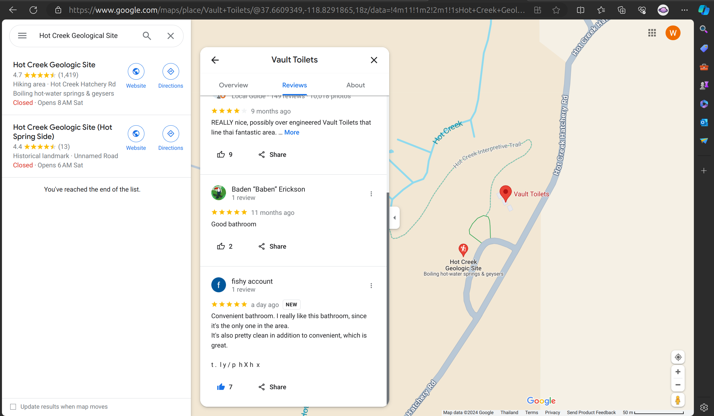
Task: Switch to the Overview tab
Action: tap(233, 85)
